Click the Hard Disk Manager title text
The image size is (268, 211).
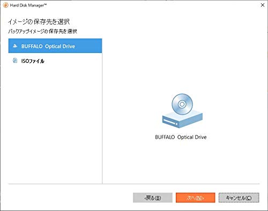(28, 5)
